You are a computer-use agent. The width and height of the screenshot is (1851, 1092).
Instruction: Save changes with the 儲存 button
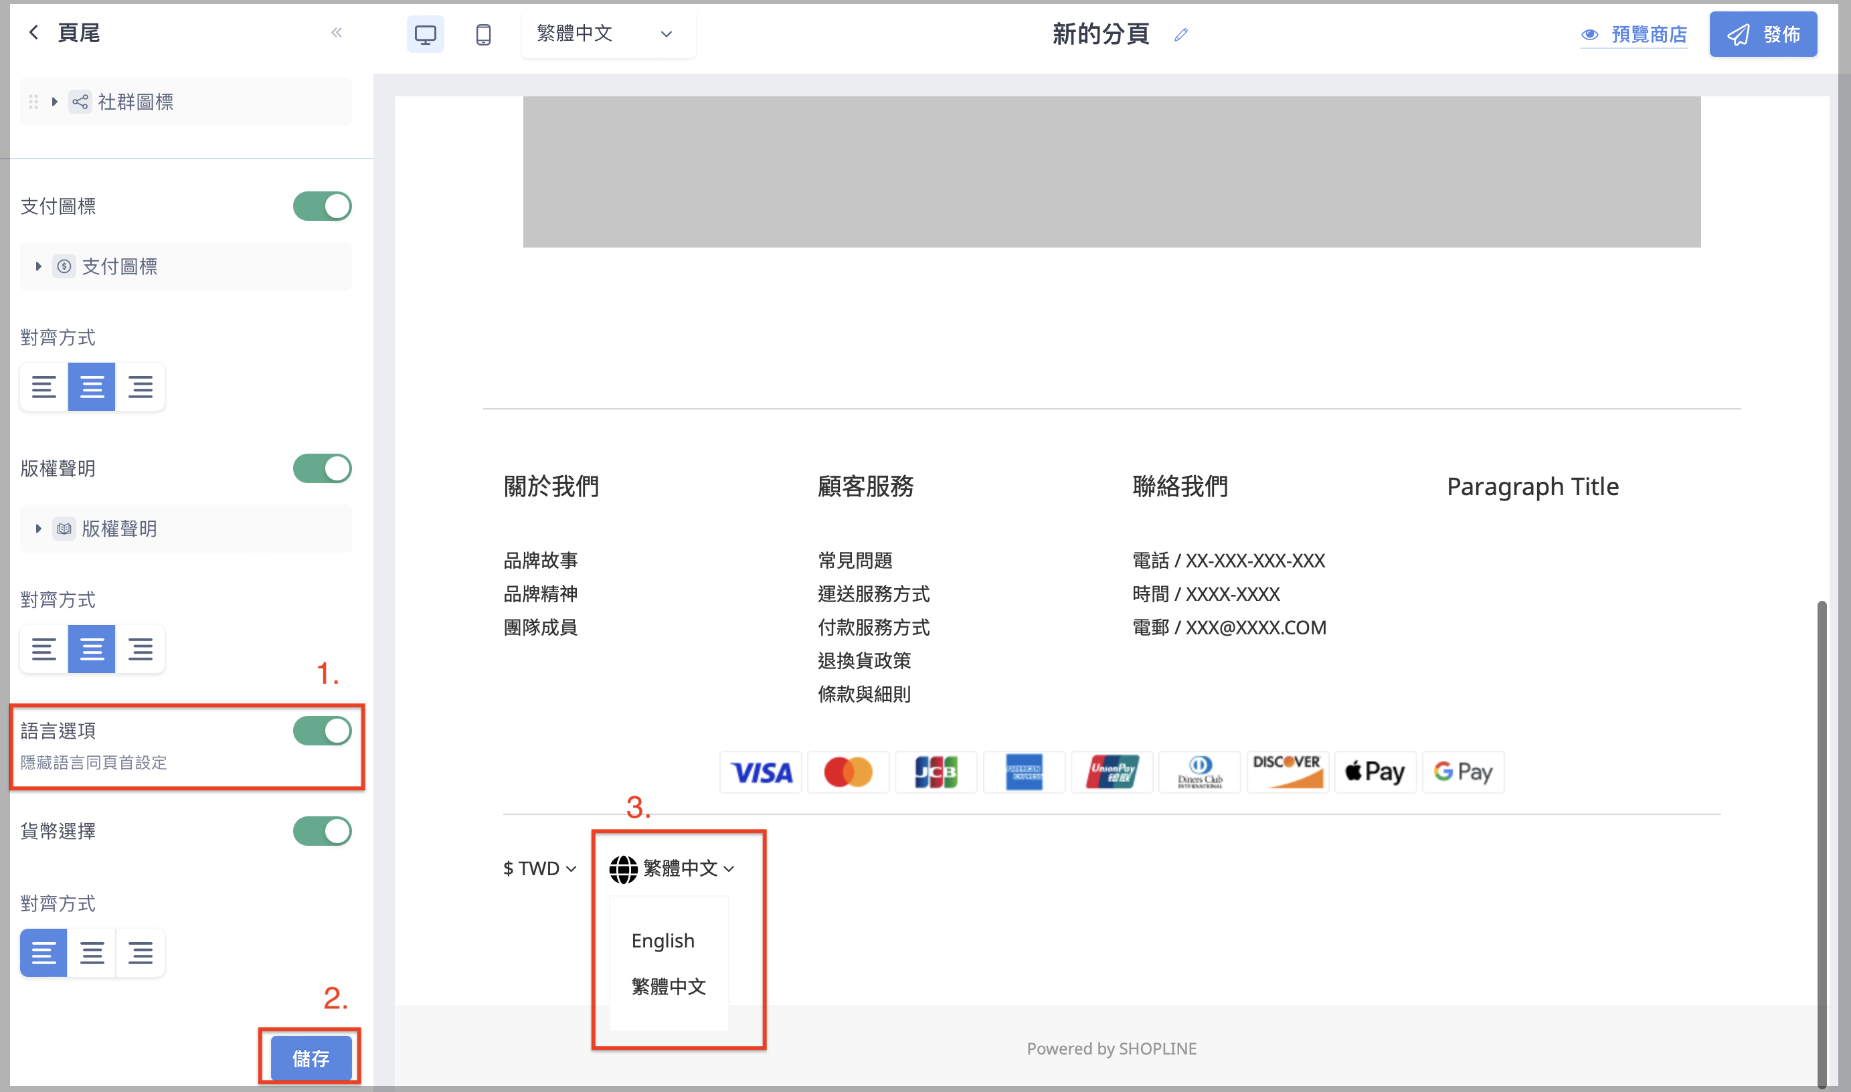click(311, 1058)
